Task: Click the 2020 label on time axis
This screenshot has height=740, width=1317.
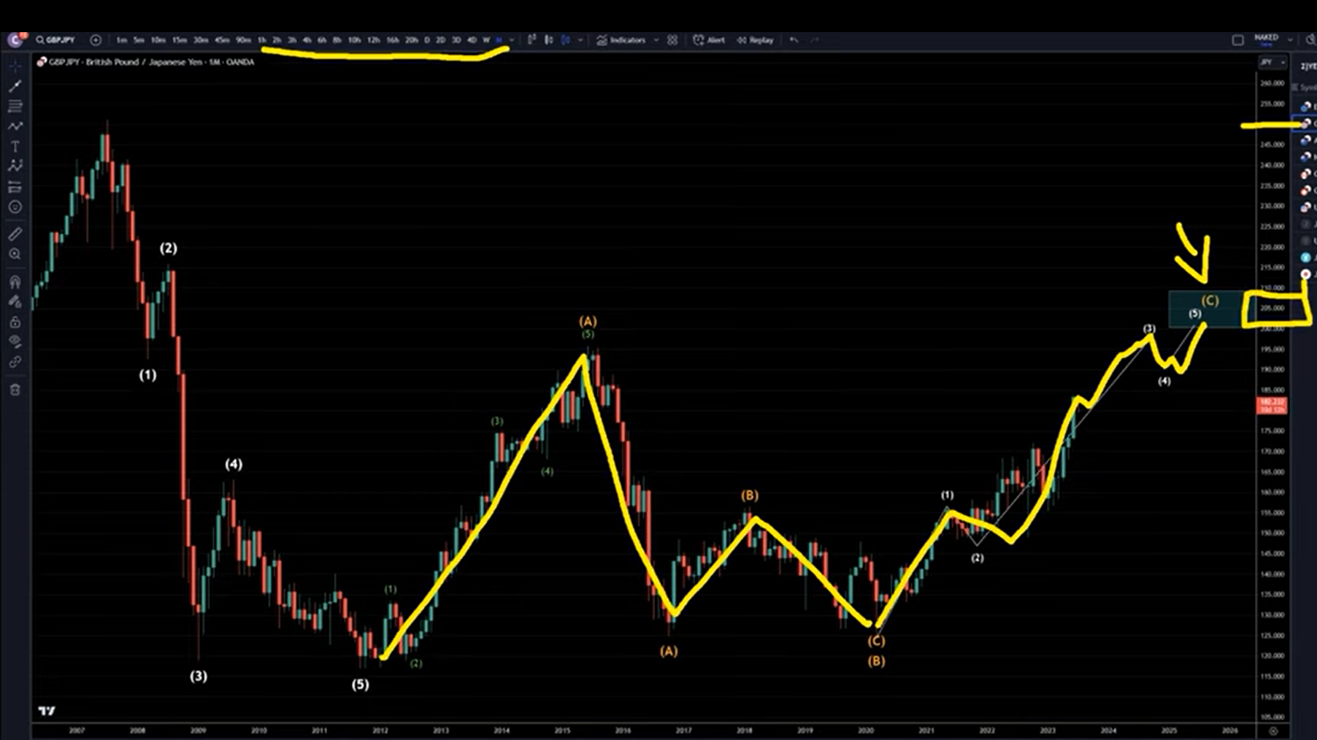Action: [866, 731]
